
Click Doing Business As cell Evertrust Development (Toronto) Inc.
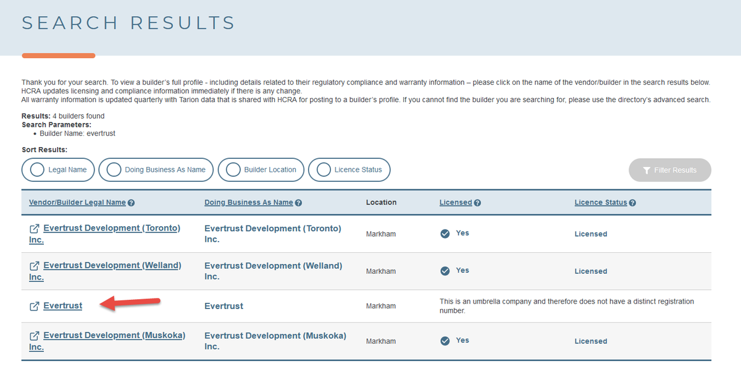click(x=272, y=234)
